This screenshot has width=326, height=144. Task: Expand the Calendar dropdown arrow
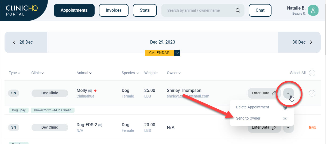coord(177,53)
